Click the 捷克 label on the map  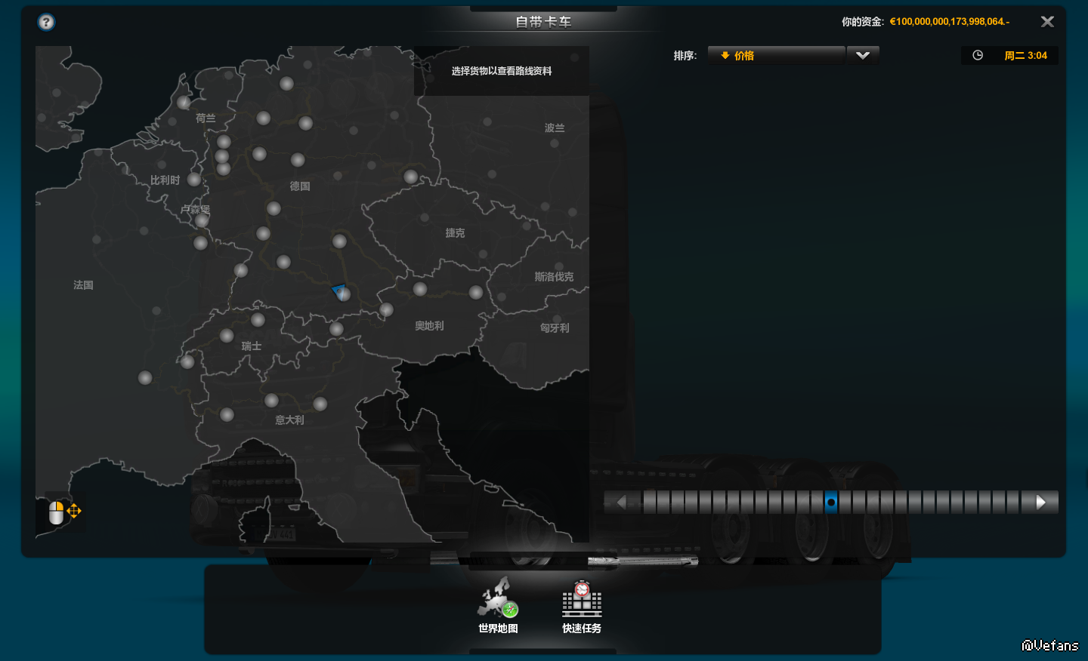click(455, 233)
